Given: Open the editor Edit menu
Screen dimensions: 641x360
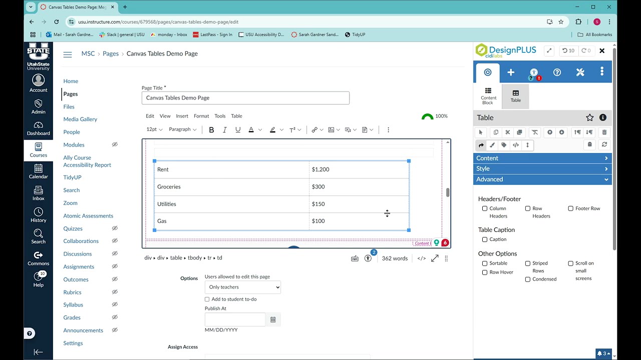Looking at the screenshot, I should click(150, 116).
